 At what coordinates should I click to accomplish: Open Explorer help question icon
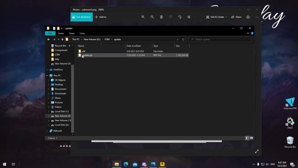(x=252, y=33)
